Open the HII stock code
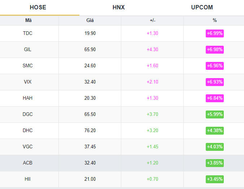 point(27,179)
